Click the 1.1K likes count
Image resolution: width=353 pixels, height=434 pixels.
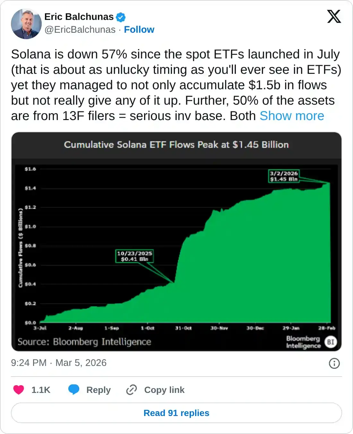[41, 390]
